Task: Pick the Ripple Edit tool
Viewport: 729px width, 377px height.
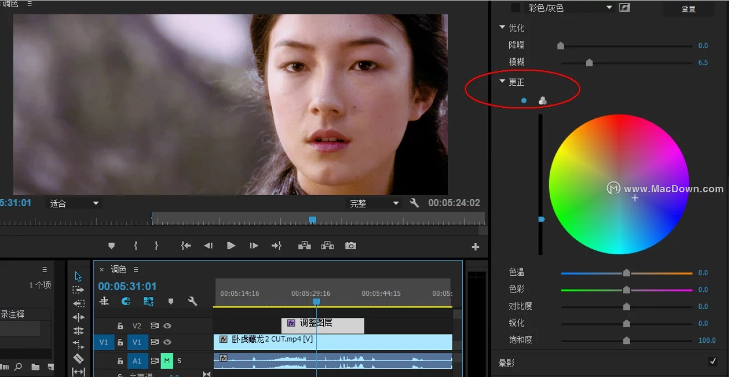Action: [79, 303]
